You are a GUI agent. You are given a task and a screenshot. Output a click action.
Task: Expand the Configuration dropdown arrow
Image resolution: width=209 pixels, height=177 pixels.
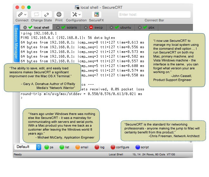tap(80, 14)
